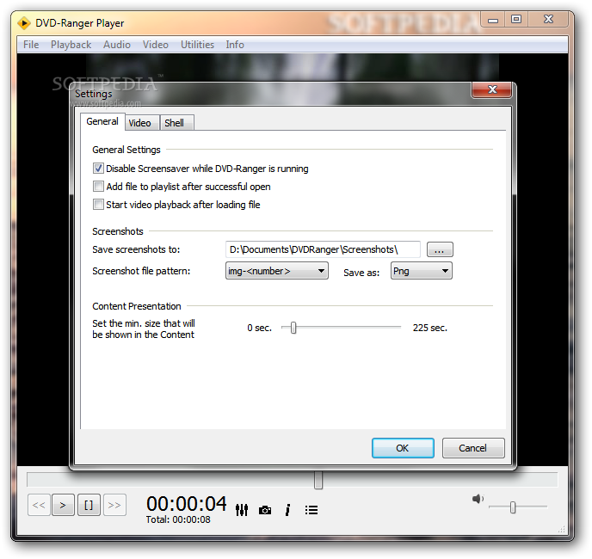Click the video seek bar handle
592x559 pixels.
click(x=318, y=480)
